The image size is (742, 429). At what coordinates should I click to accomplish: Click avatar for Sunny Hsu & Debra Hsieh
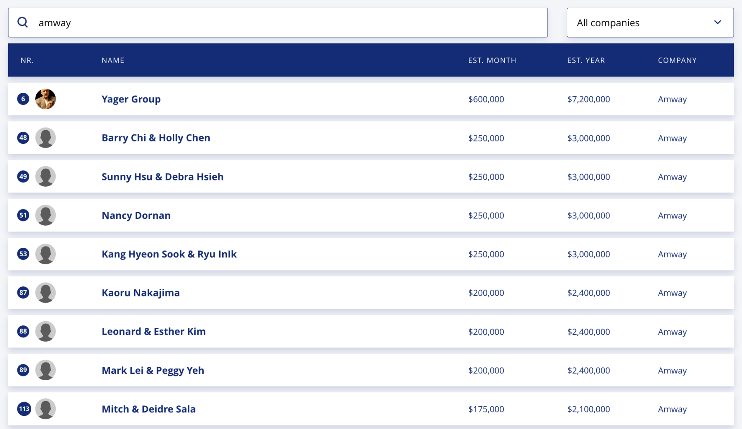46,177
